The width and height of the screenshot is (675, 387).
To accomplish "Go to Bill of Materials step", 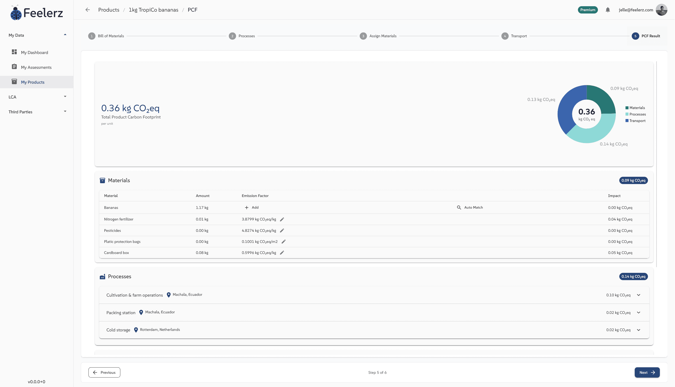I will [x=106, y=36].
